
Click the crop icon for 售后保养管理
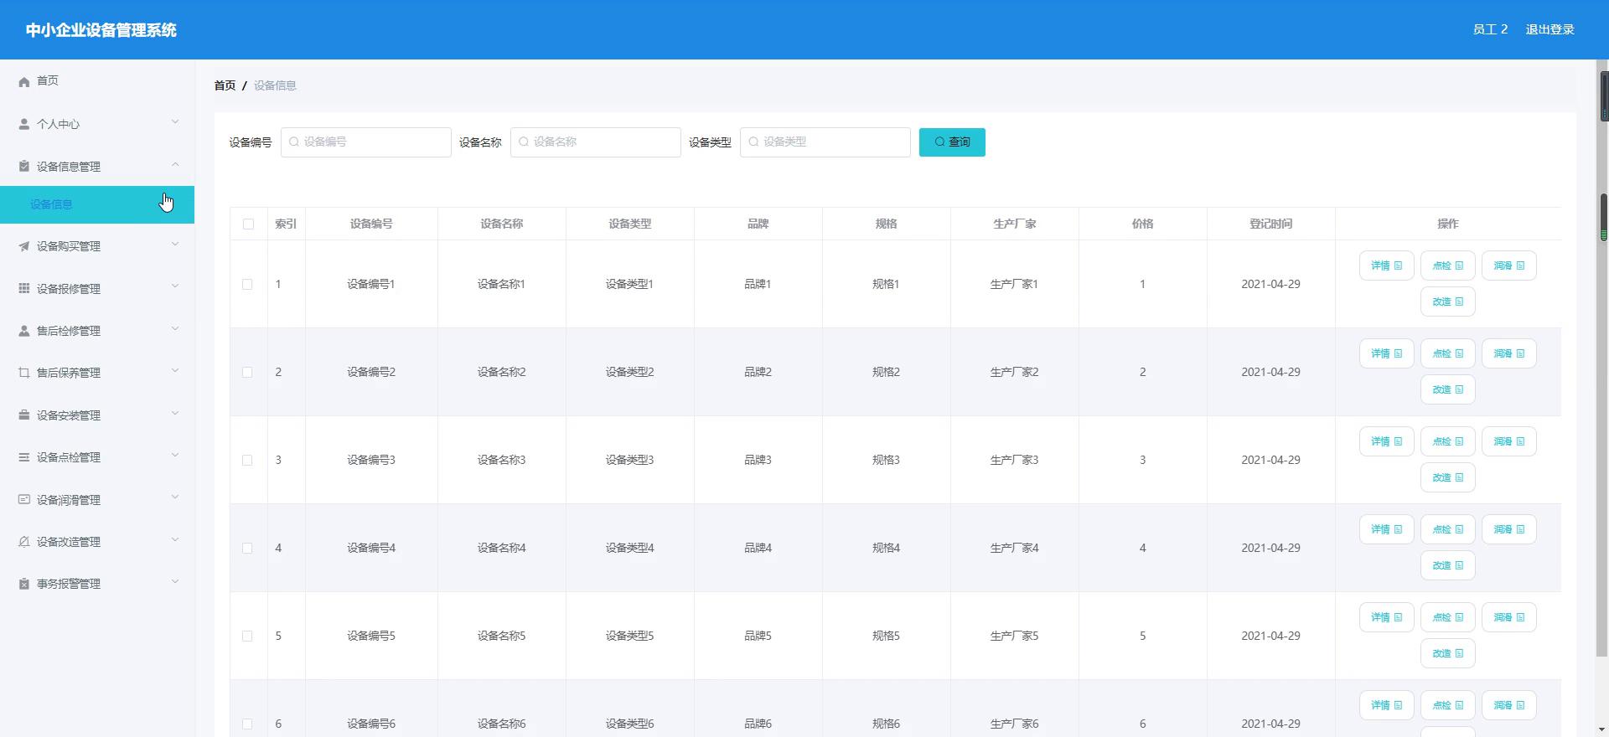coord(23,373)
